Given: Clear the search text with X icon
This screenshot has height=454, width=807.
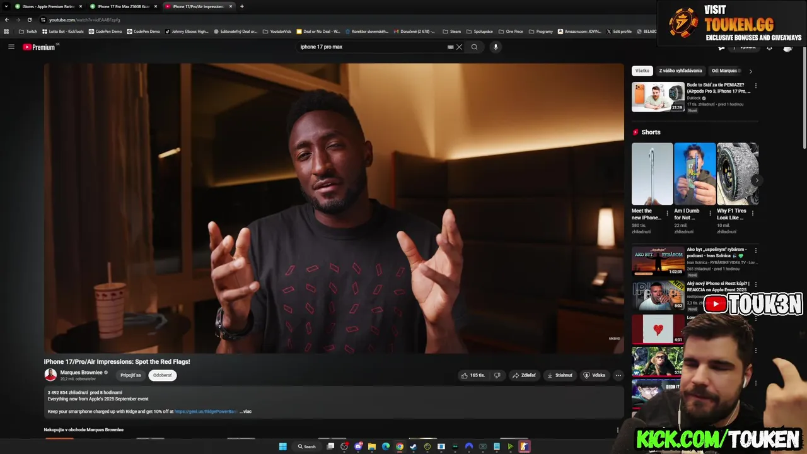Looking at the screenshot, I should coord(460,47).
